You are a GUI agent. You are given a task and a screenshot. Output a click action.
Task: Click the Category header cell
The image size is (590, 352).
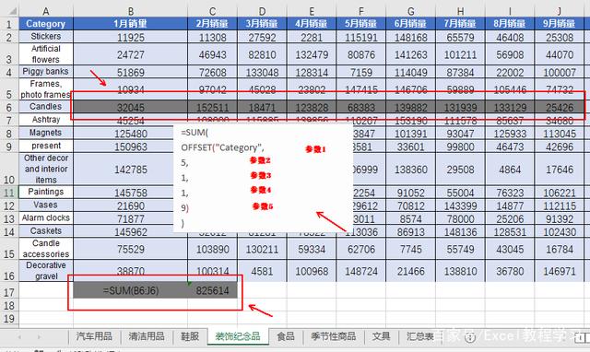pos(46,24)
